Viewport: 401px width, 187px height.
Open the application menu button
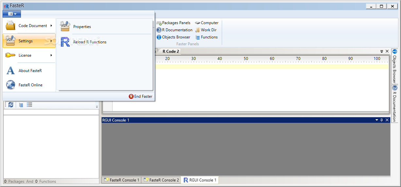tap(12, 14)
